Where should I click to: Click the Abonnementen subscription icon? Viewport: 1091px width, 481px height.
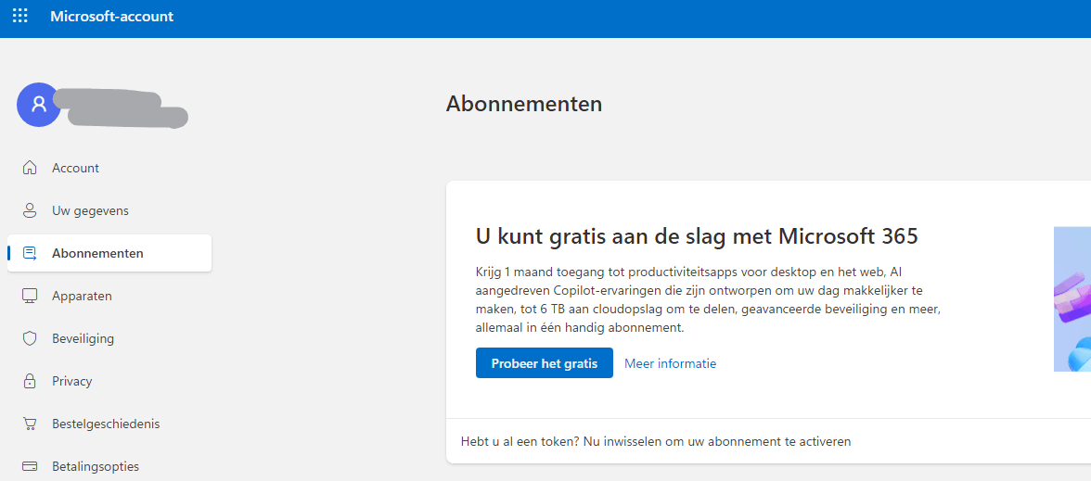tap(30, 253)
